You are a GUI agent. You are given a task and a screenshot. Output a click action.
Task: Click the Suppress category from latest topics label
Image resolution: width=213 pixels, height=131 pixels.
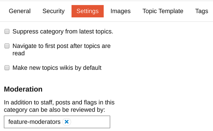[63, 32]
